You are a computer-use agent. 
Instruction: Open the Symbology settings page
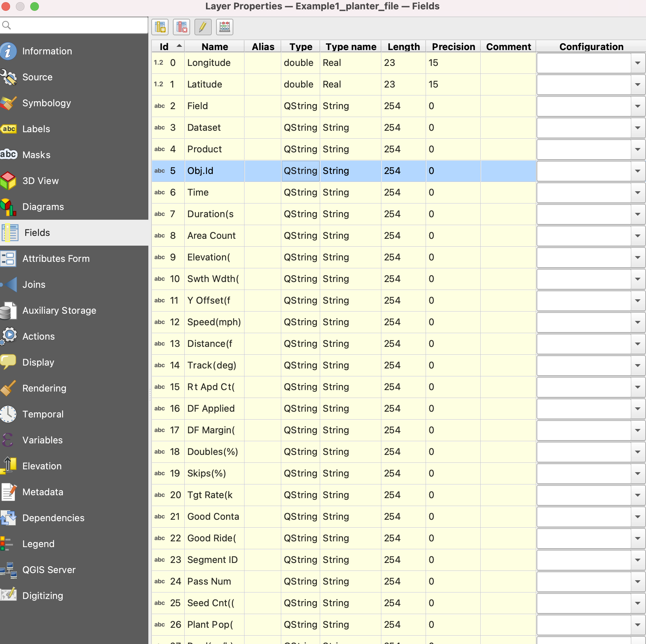(x=46, y=103)
